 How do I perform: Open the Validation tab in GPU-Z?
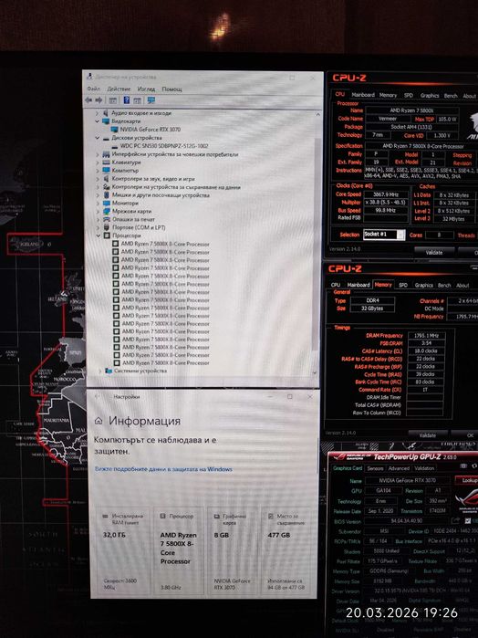click(424, 468)
